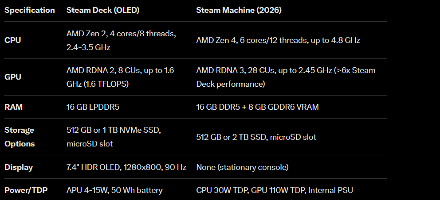The width and height of the screenshot is (440, 200).
Task: Click the CPU 30W TDP power cell
Action: [275, 190]
